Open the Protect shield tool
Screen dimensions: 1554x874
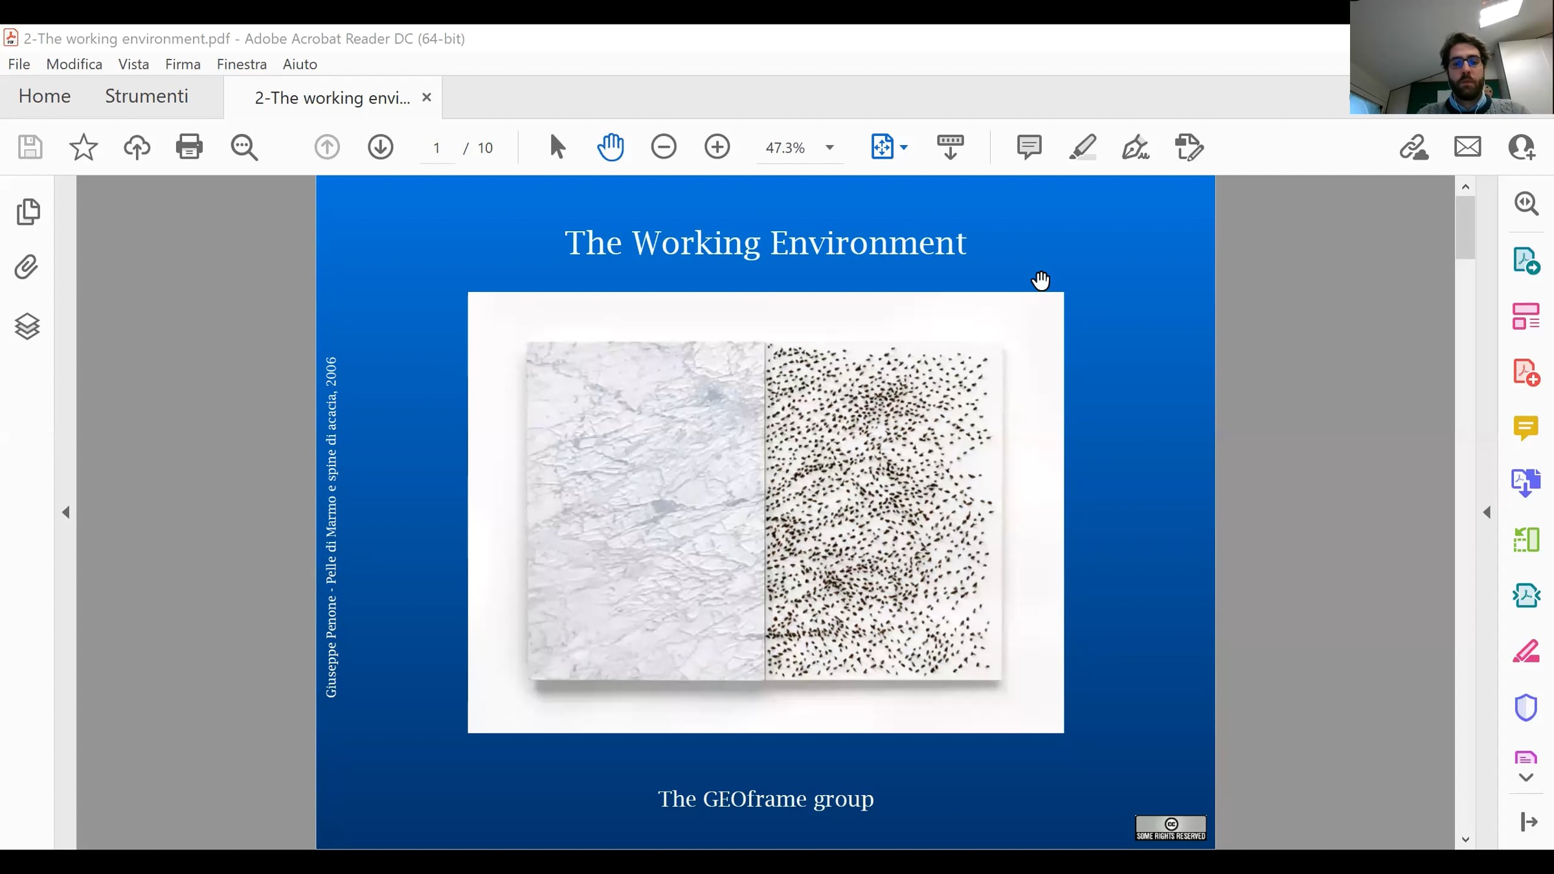[x=1526, y=708]
